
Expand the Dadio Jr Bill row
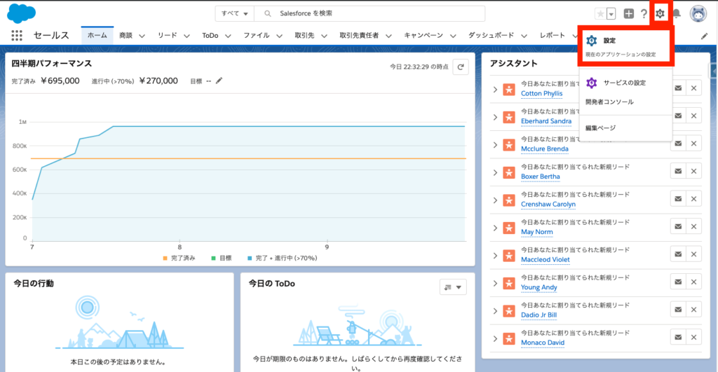(x=495, y=311)
